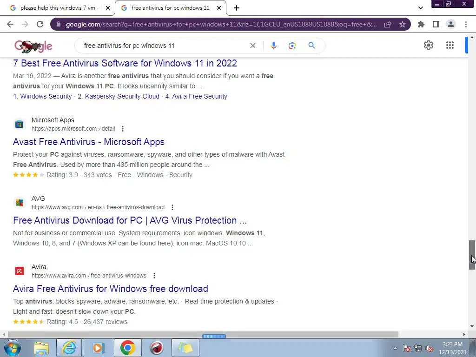Select the 'free antivirus for pc windows 11' tab
Image resolution: width=476 pixels, height=357 pixels.
[x=170, y=8]
